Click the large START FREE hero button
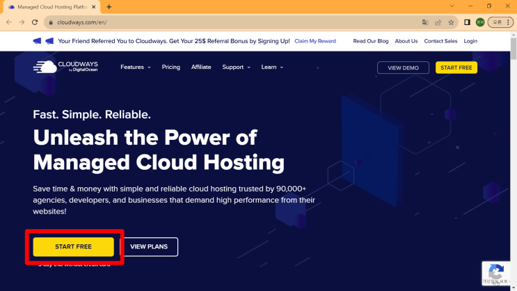This screenshot has width=517, height=291. [x=73, y=246]
